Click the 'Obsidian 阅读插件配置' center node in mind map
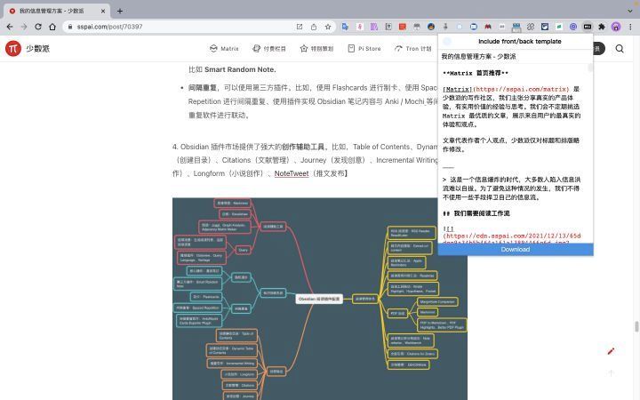Screen dimensions: 640x400 [x=319, y=299]
